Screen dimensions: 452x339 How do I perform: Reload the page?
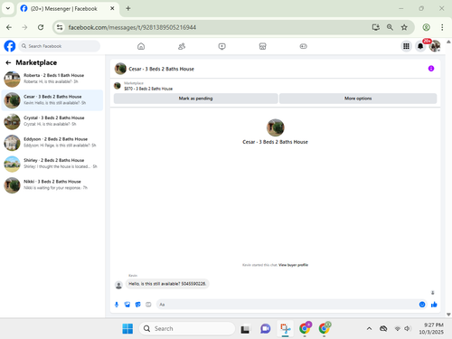pos(41,27)
